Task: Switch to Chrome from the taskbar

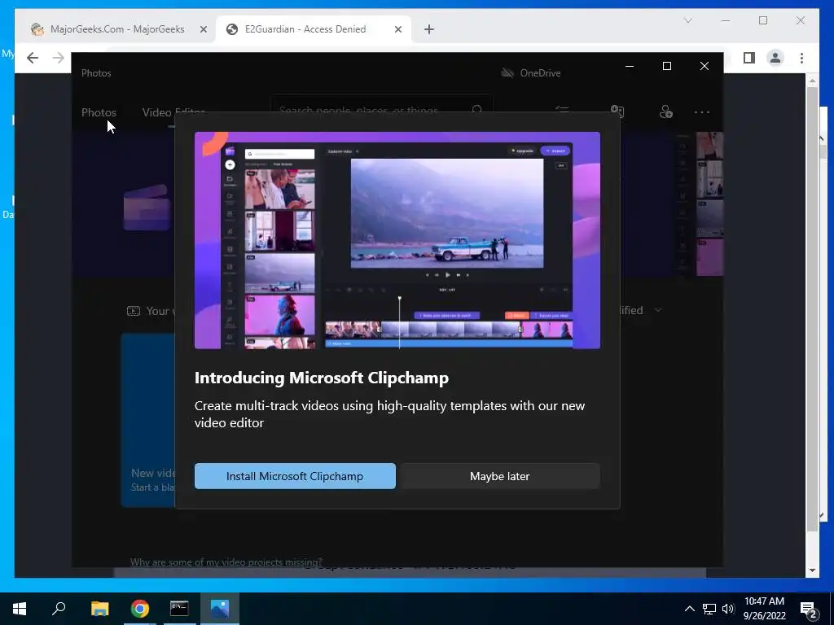Action: point(140,608)
